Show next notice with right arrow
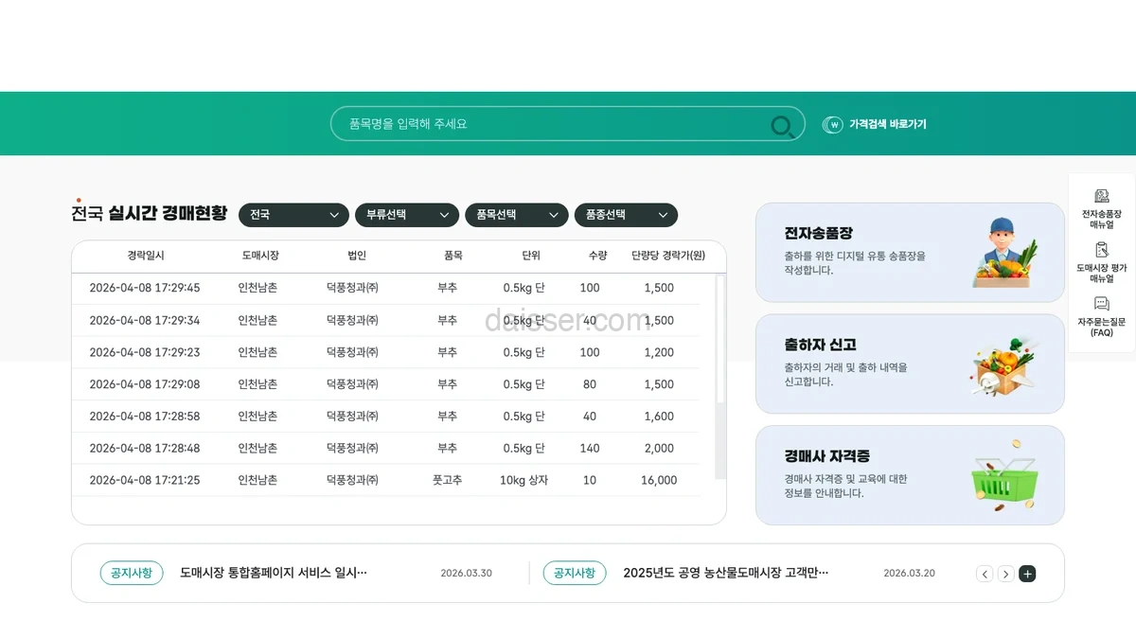 [1005, 574]
